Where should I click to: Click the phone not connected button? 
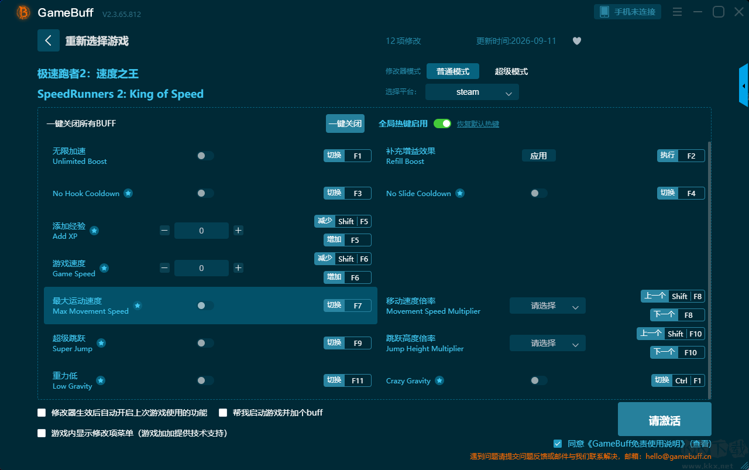point(628,12)
